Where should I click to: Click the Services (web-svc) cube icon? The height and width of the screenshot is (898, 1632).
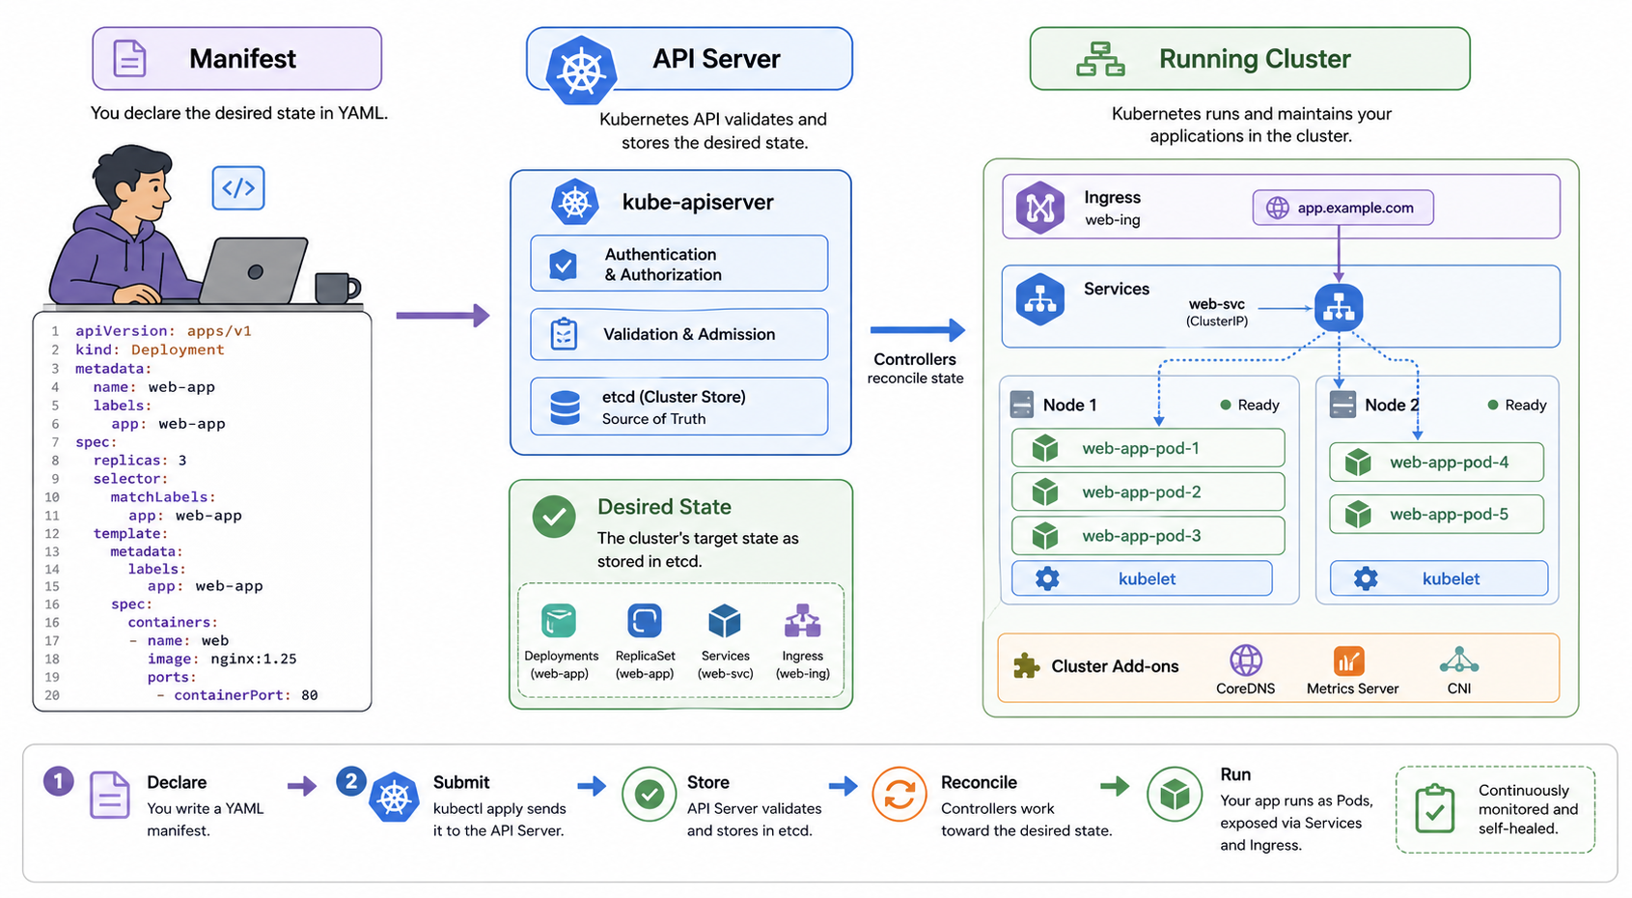click(x=725, y=621)
